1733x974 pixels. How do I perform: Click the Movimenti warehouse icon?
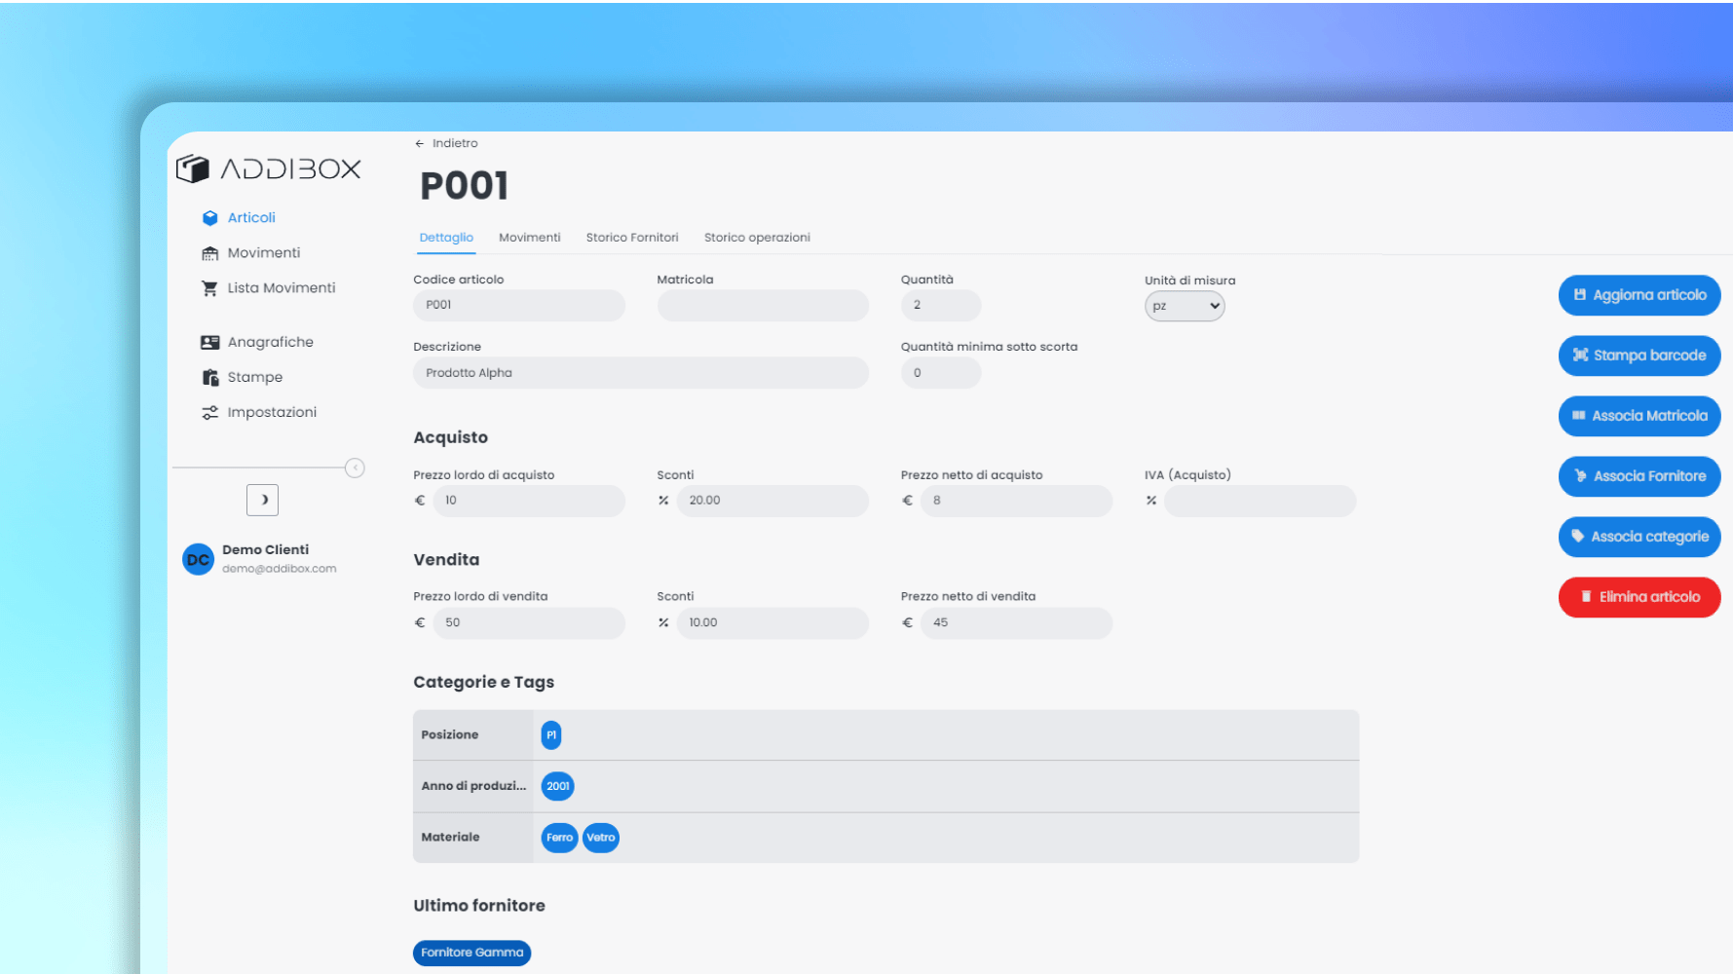pos(209,253)
